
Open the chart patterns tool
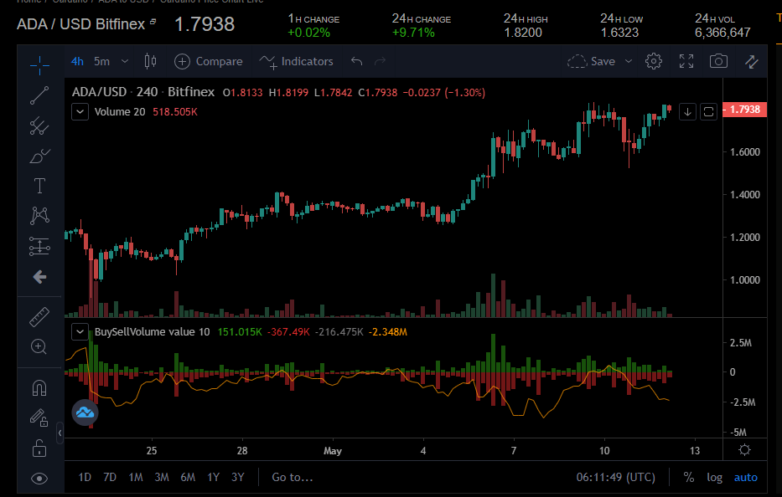39,216
